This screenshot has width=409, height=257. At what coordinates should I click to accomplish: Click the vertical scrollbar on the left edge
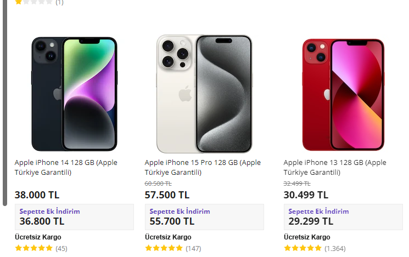pyautogui.click(x=5, y=104)
